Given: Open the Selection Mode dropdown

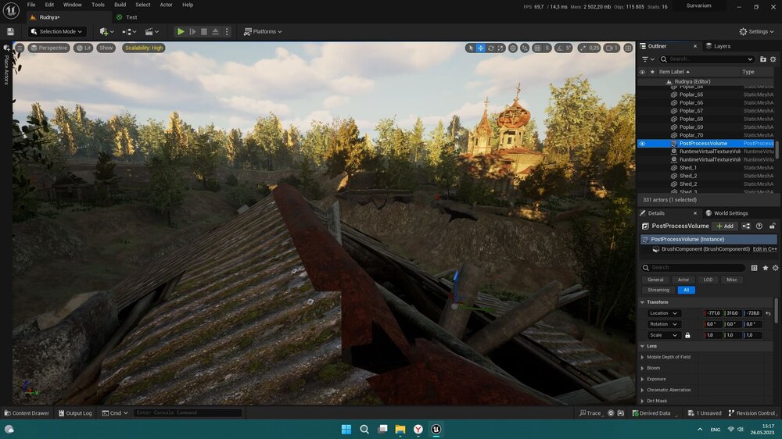Looking at the screenshot, I should pyautogui.click(x=56, y=31).
